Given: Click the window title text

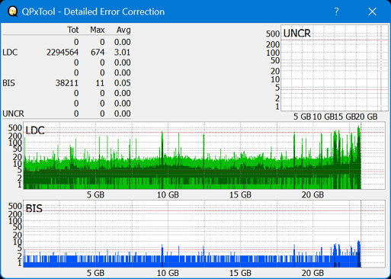Looking at the screenshot, I should click(x=93, y=11).
